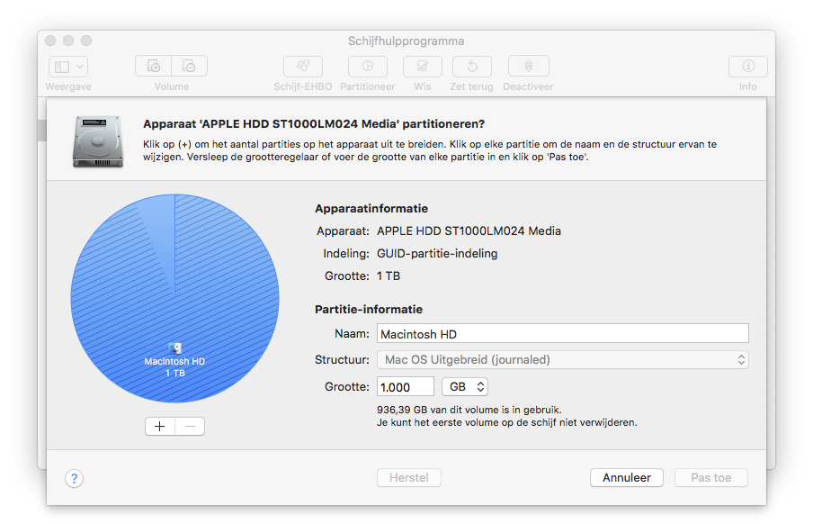Click the Herstel button
Viewport: 813px width, 524px height.
click(409, 478)
